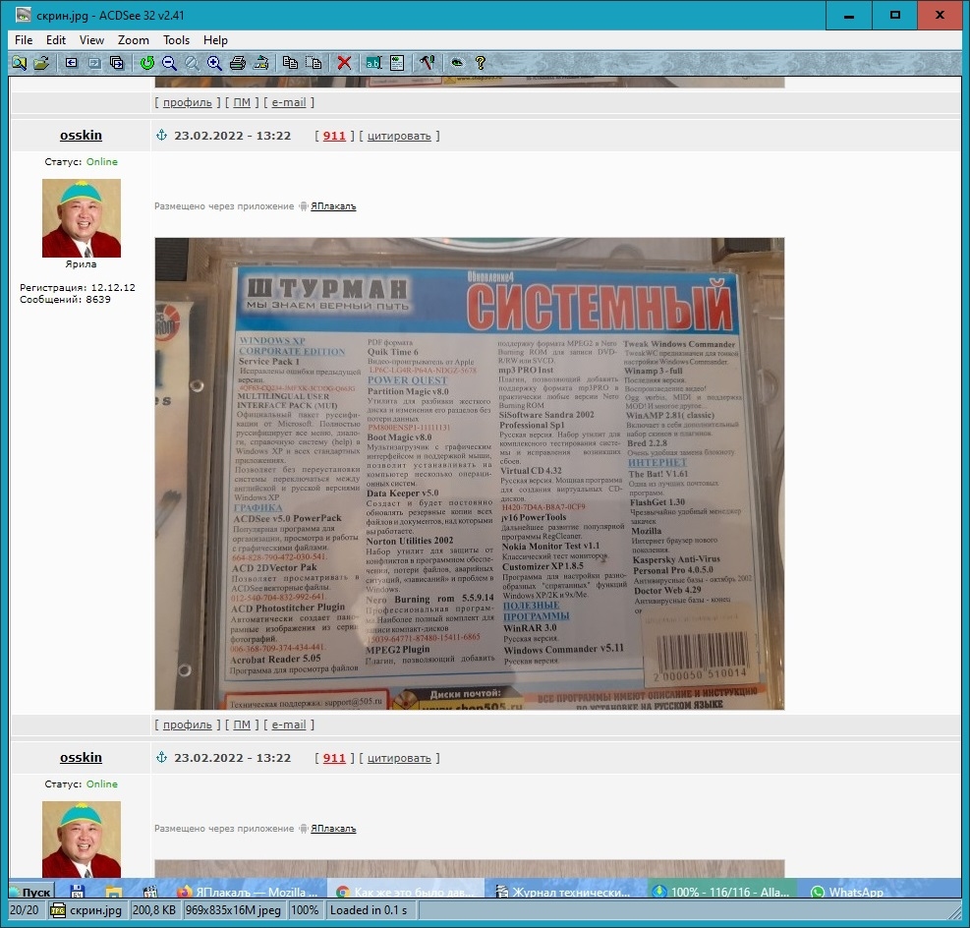Image resolution: width=970 pixels, height=928 pixels.
Task: Click the JPG file type icon in status bar
Action: coord(58,910)
